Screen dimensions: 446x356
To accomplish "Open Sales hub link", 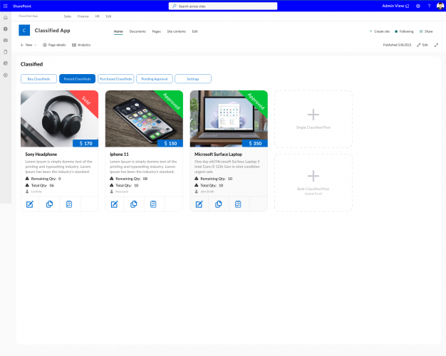I will 68,16.
